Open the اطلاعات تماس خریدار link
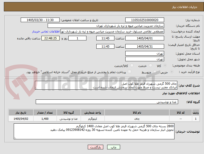 pos(46,31)
